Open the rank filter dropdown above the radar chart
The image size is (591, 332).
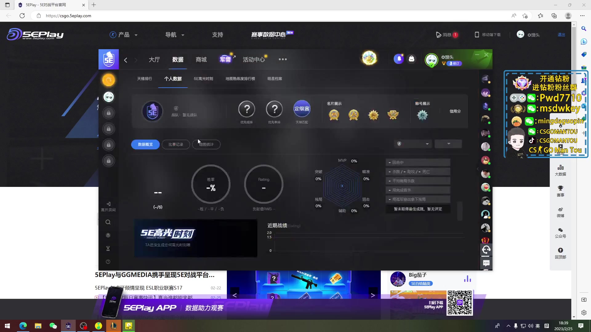pyautogui.click(x=413, y=144)
